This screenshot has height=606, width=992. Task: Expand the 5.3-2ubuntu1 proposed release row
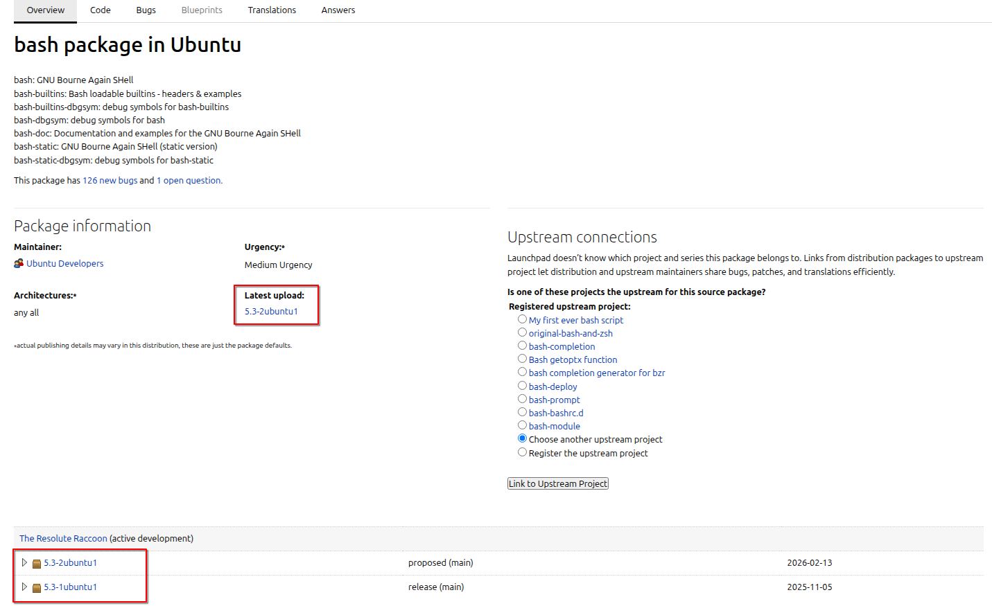(24, 563)
